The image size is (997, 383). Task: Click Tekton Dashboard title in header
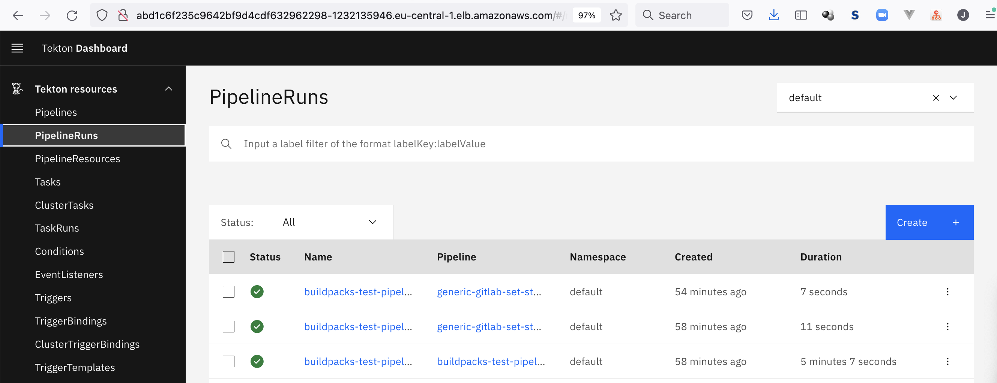tap(84, 48)
